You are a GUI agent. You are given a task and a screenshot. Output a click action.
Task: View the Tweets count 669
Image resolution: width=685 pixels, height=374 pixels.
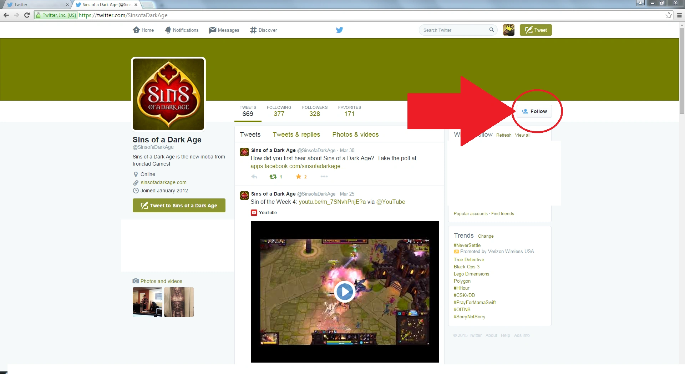click(248, 111)
